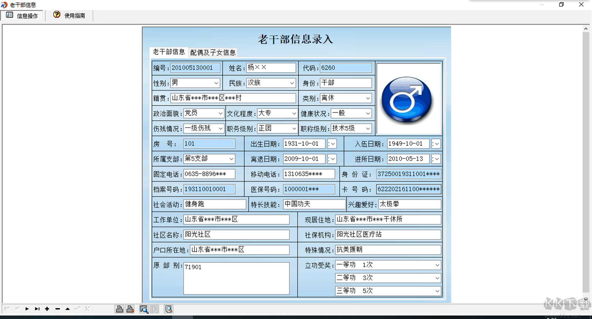The height and width of the screenshot is (319, 592).
Task: Open the print icon on the toolbar
Action: click(x=119, y=309)
